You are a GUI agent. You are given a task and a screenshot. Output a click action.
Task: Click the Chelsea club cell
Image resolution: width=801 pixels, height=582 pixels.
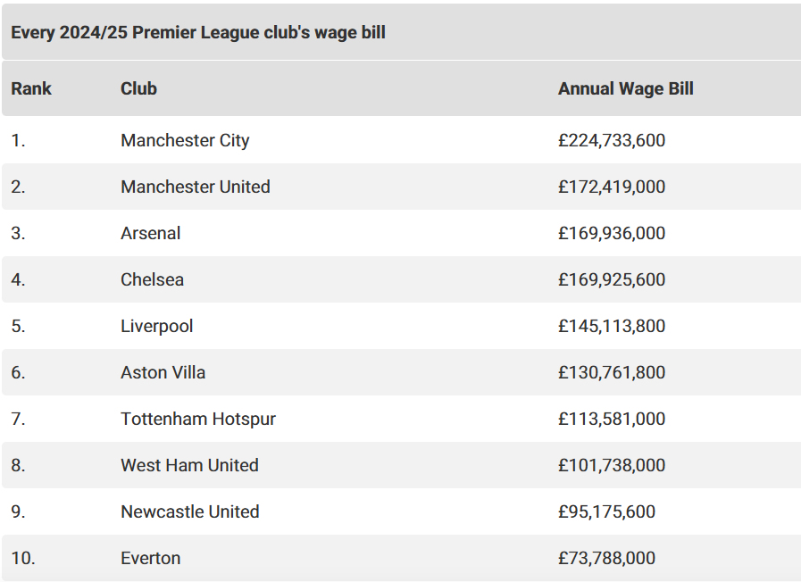(x=152, y=279)
